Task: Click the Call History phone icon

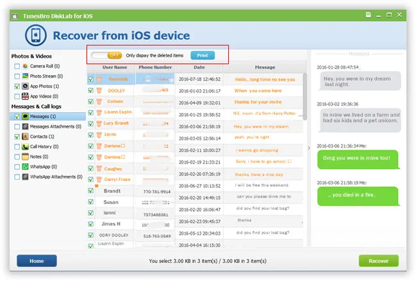Action: point(25,146)
